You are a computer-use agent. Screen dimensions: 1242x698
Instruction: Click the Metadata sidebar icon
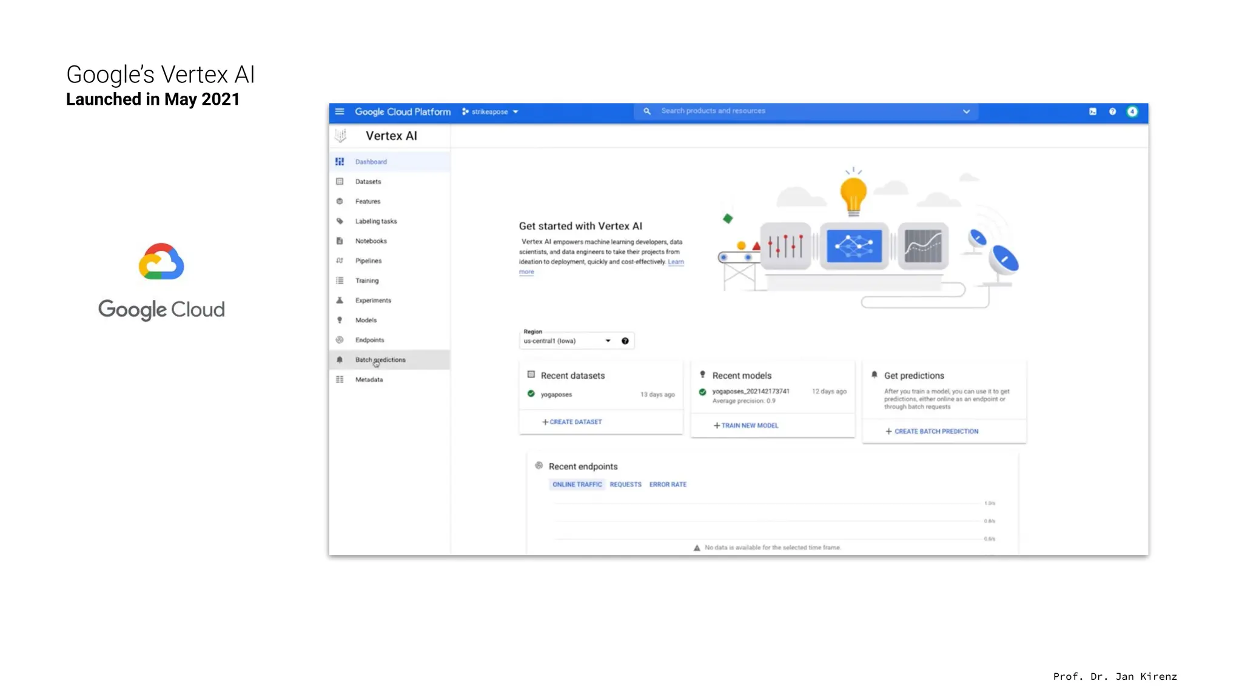click(340, 380)
